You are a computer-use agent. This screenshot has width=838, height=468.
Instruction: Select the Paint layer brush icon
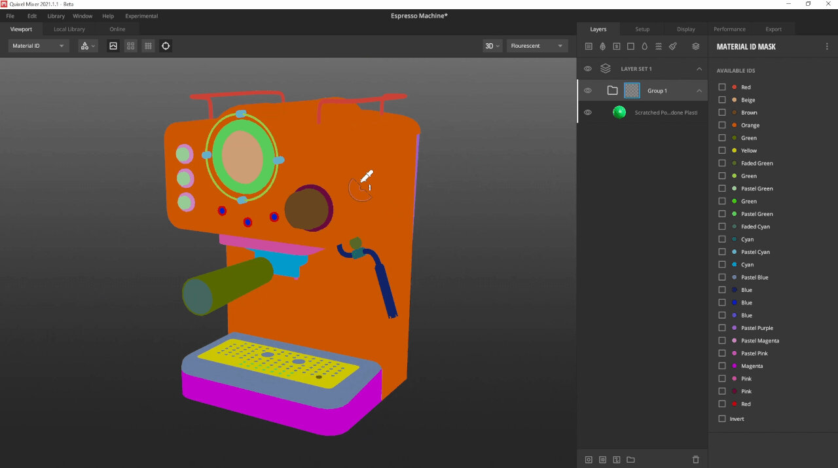click(673, 46)
